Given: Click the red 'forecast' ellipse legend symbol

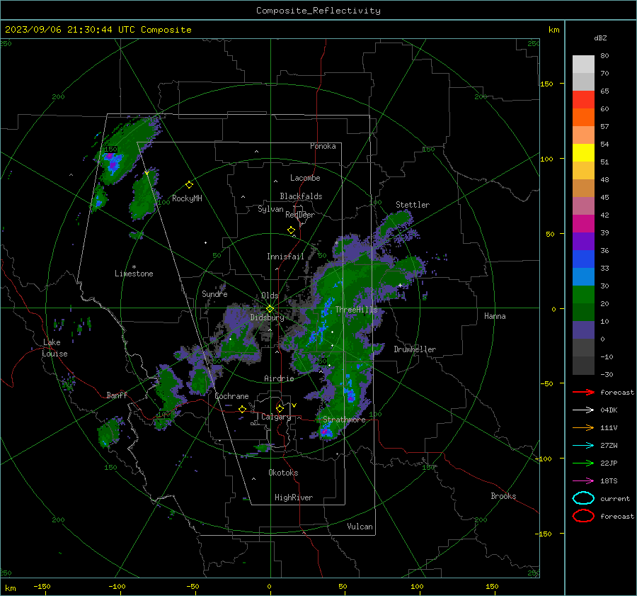Looking at the screenshot, I should pyautogui.click(x=583, y=516).
